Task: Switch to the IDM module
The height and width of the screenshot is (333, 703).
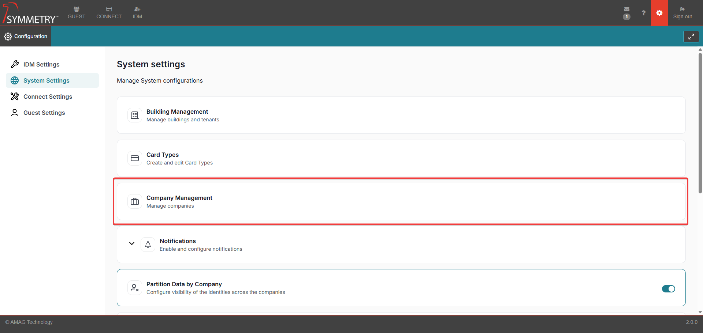Action: (137, 13)
